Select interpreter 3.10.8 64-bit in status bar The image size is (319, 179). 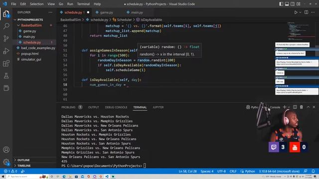(x=279, y=171)
